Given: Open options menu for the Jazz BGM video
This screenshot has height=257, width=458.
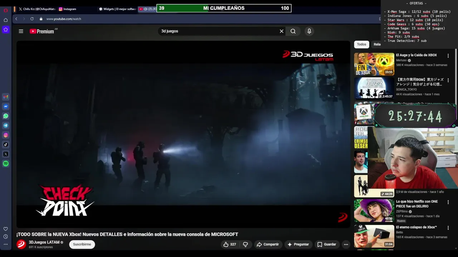Looking at the screenshot, I should (448, 81).
